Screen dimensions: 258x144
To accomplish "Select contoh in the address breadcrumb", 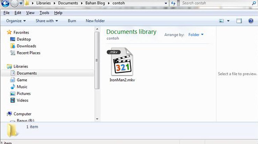I will pyautogui.click(x=119, y=3).
